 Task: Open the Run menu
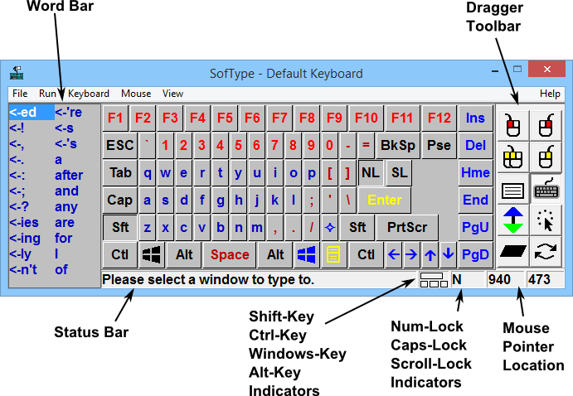[47, 94]
